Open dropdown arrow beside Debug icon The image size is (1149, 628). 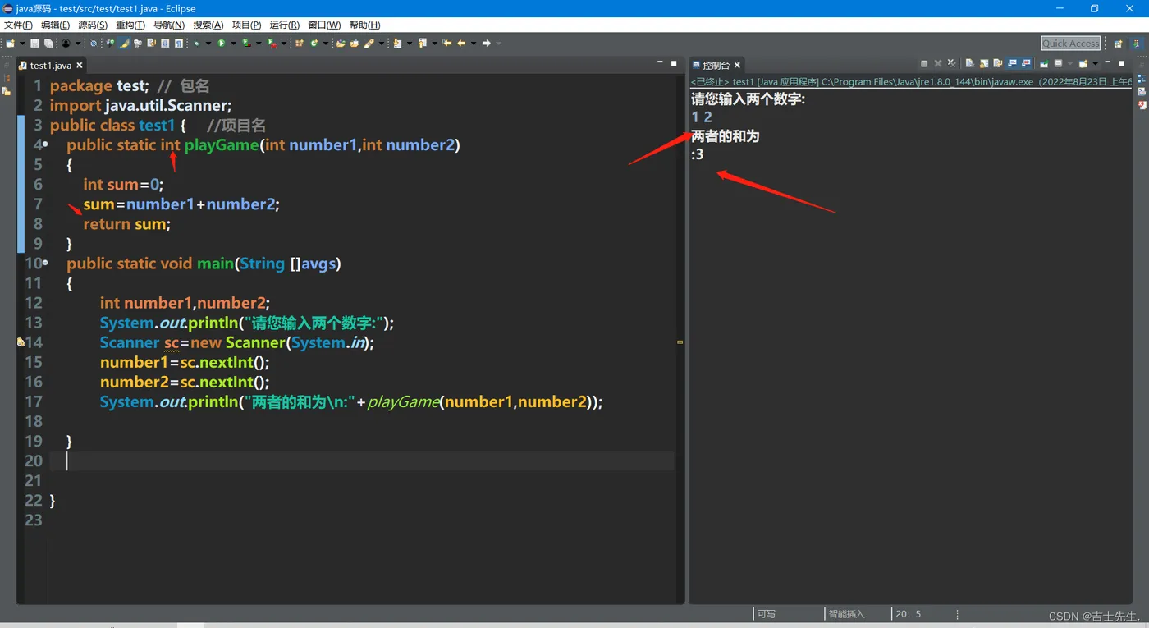click(x=208, y=43)
